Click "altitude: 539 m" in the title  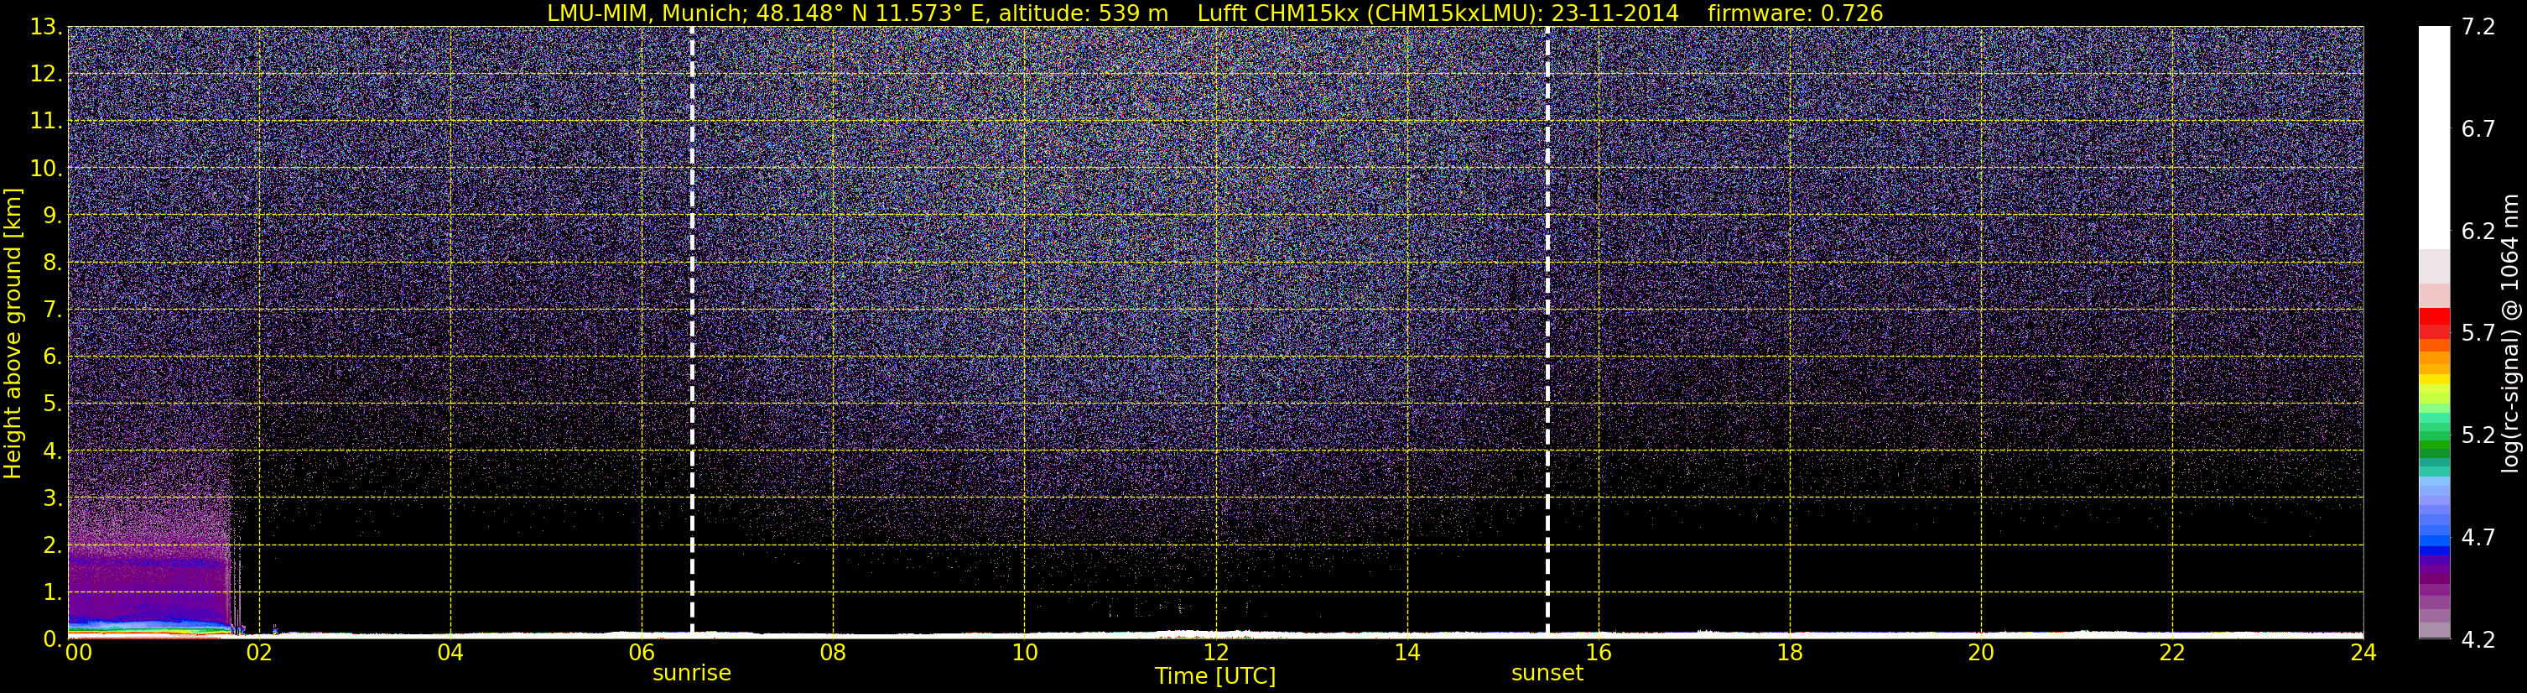pos(1084,13)
